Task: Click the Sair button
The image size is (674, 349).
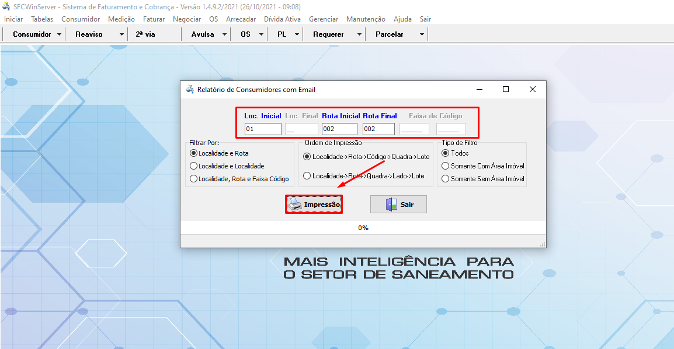Action: click(398, 204)
